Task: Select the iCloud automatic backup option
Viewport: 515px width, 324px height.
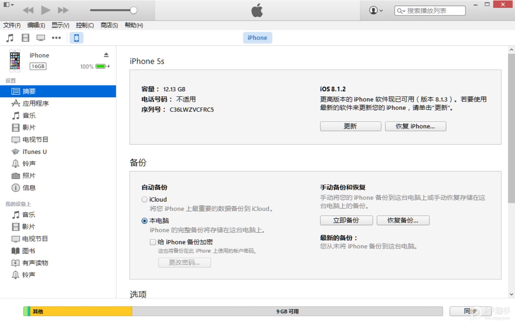Action: tap(144, 199)
